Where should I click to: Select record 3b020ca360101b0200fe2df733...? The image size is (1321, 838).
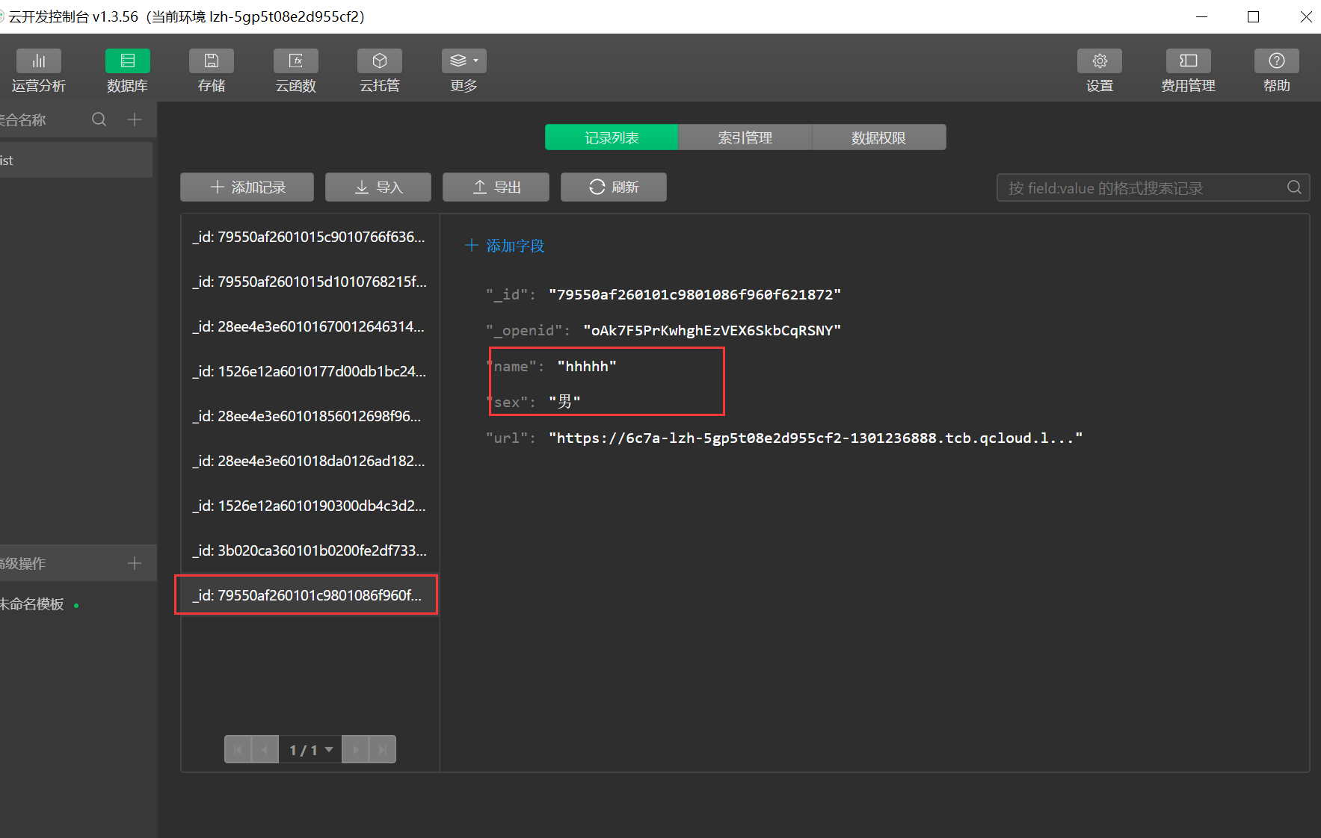pyautogui.click(x=310, y=550)
